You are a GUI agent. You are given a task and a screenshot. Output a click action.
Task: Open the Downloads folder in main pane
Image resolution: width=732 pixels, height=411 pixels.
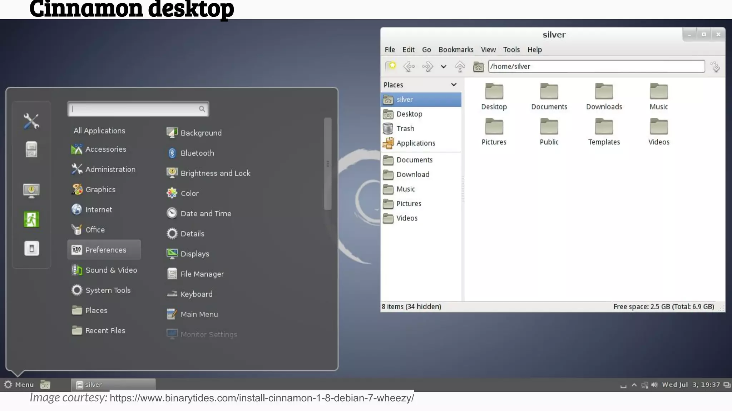604,96
